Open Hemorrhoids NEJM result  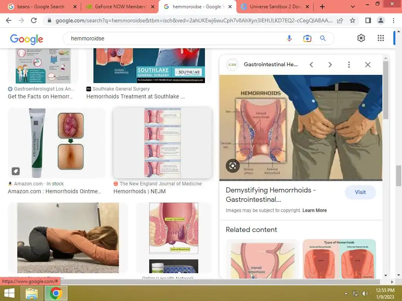pos(139,191)
